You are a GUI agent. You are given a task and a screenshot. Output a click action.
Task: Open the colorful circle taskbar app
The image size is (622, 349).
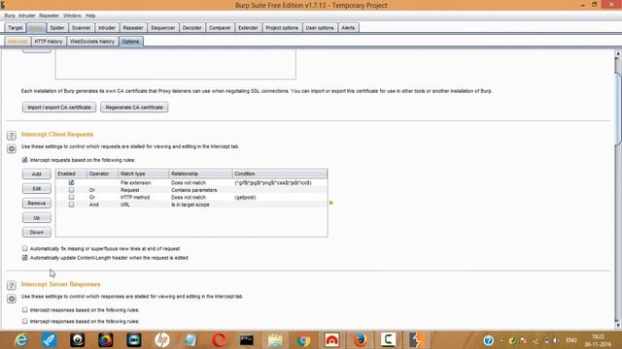106,340
